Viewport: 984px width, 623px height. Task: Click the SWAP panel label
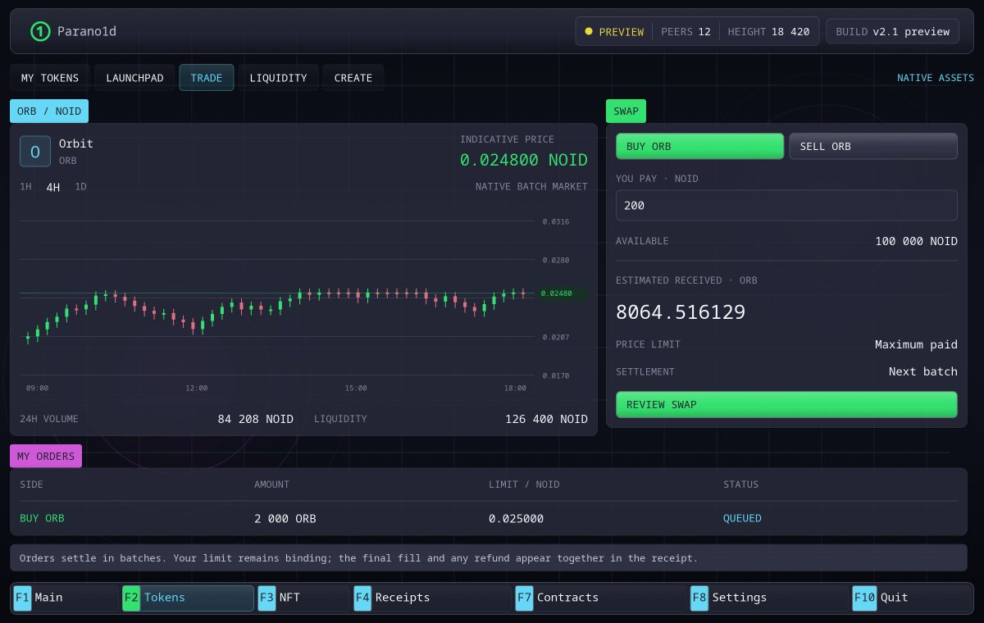(626, 111)
